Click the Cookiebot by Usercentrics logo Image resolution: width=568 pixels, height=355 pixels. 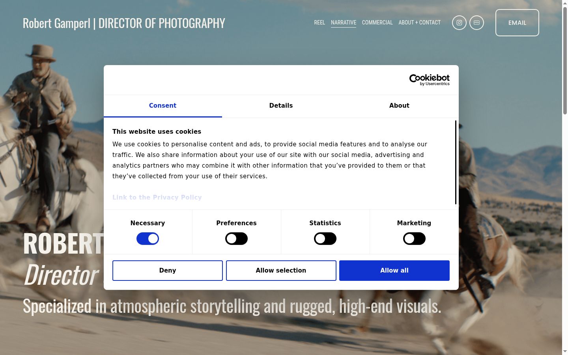[x=430, y=80]
